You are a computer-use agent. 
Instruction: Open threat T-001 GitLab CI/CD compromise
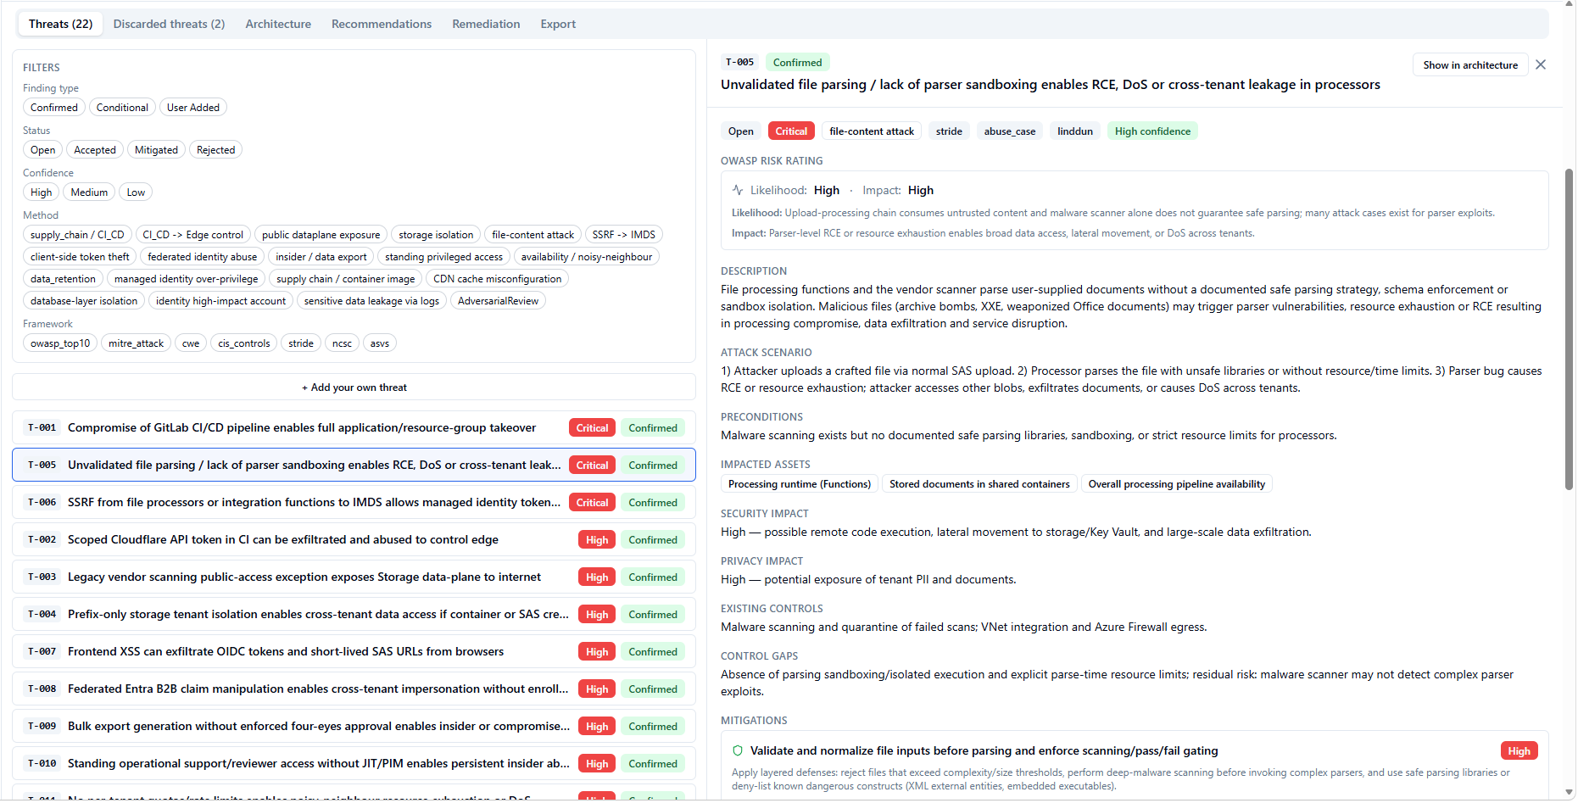(x=354, y=428)
